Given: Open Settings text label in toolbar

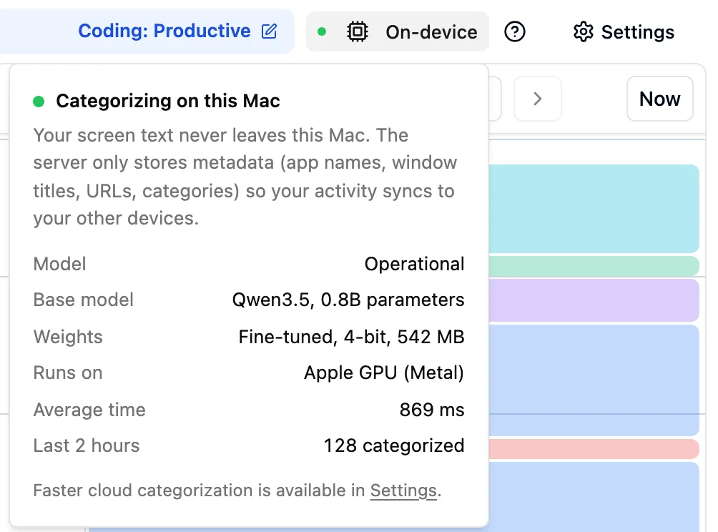Looking at the screenshot, I should pos(637,32).
